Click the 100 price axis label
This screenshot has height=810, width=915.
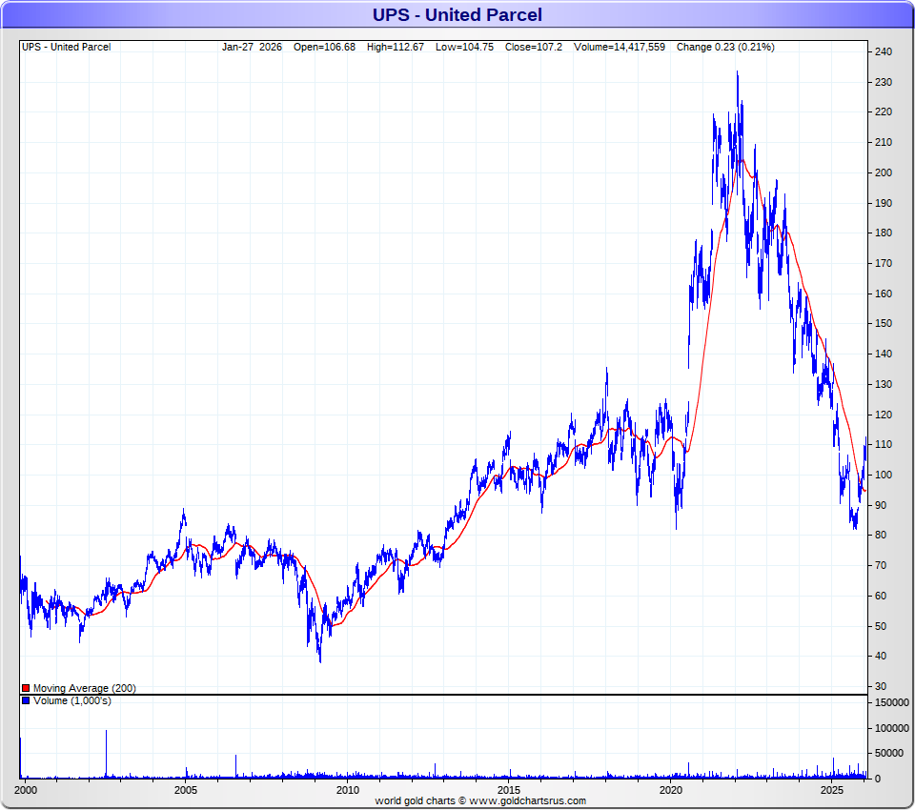coord(884,475)
